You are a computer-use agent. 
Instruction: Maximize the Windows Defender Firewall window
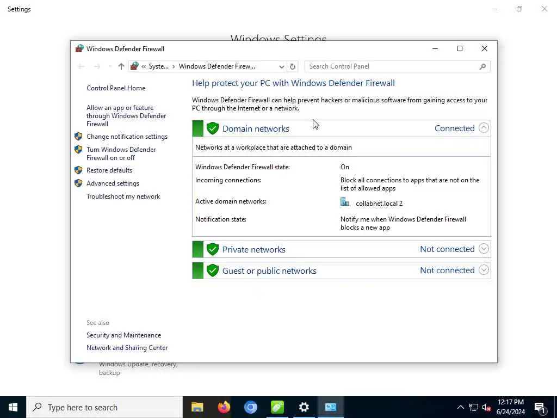(x=459, y=48)
